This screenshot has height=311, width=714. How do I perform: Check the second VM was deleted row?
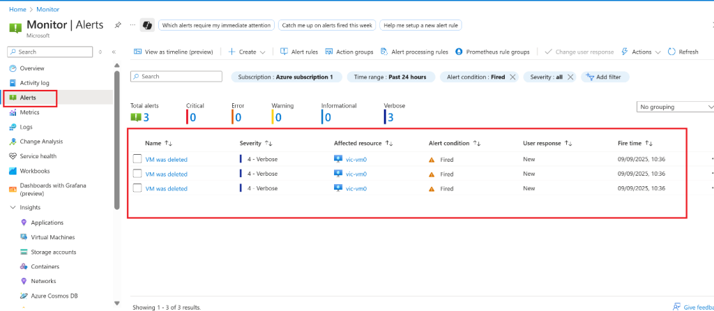coord(137,174)
